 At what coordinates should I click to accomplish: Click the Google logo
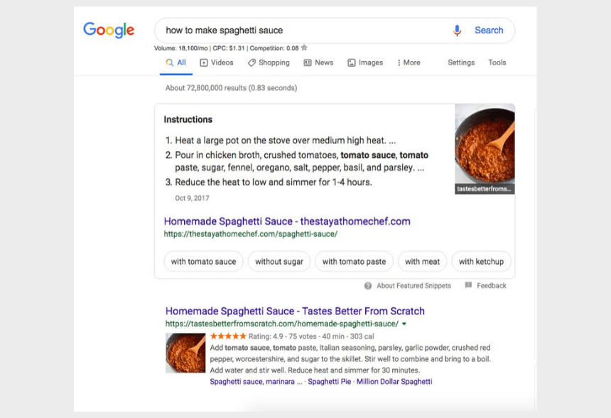tap(109, 30)
